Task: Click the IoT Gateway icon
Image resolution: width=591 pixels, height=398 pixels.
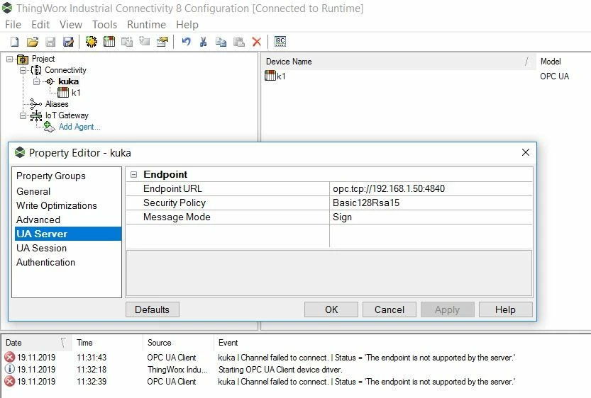Action: click(x=36, y=115)
